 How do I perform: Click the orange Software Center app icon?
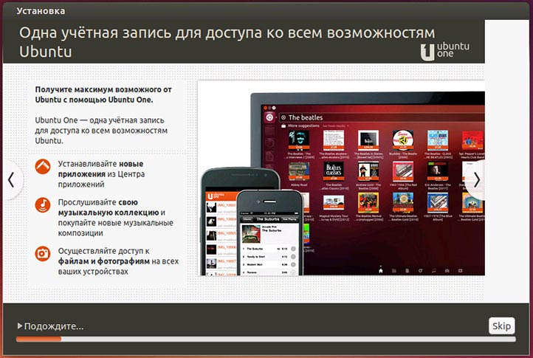[x=43, y=167]
